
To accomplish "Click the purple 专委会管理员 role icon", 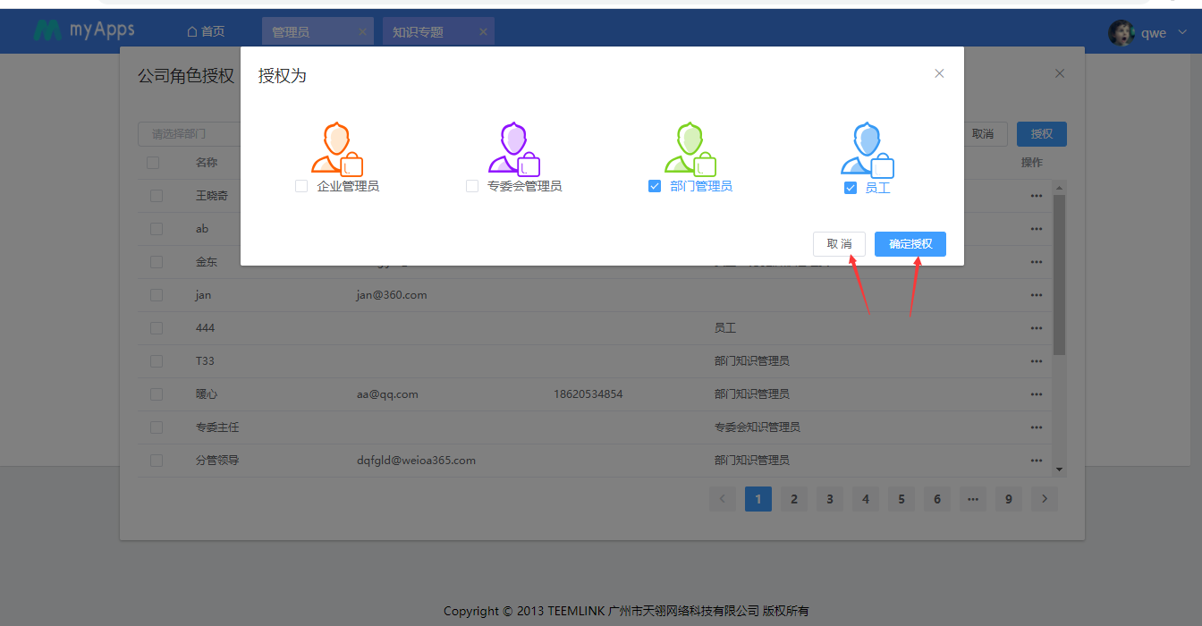I will point(513,148).
